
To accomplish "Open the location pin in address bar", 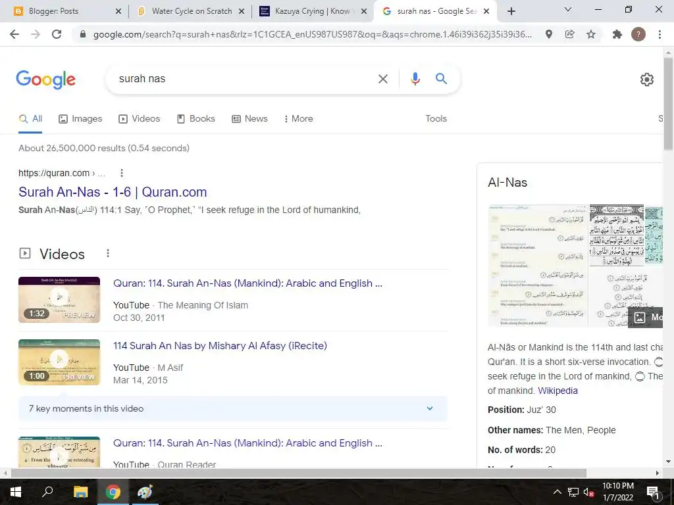I will (548, 34).
